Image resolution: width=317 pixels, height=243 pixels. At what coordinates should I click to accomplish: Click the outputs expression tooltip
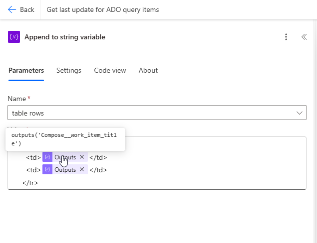click(65, 139)
